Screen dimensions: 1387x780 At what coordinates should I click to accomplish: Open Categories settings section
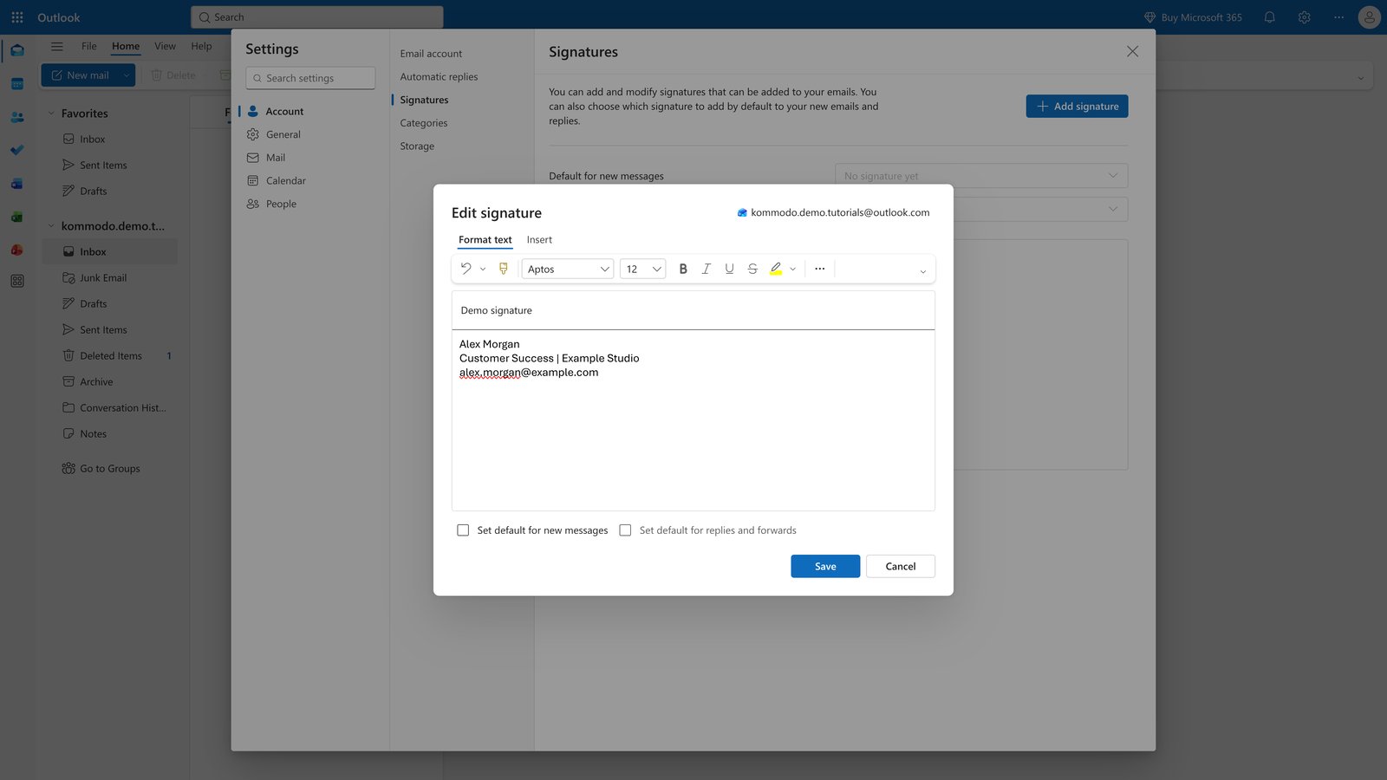click(424, 123)
